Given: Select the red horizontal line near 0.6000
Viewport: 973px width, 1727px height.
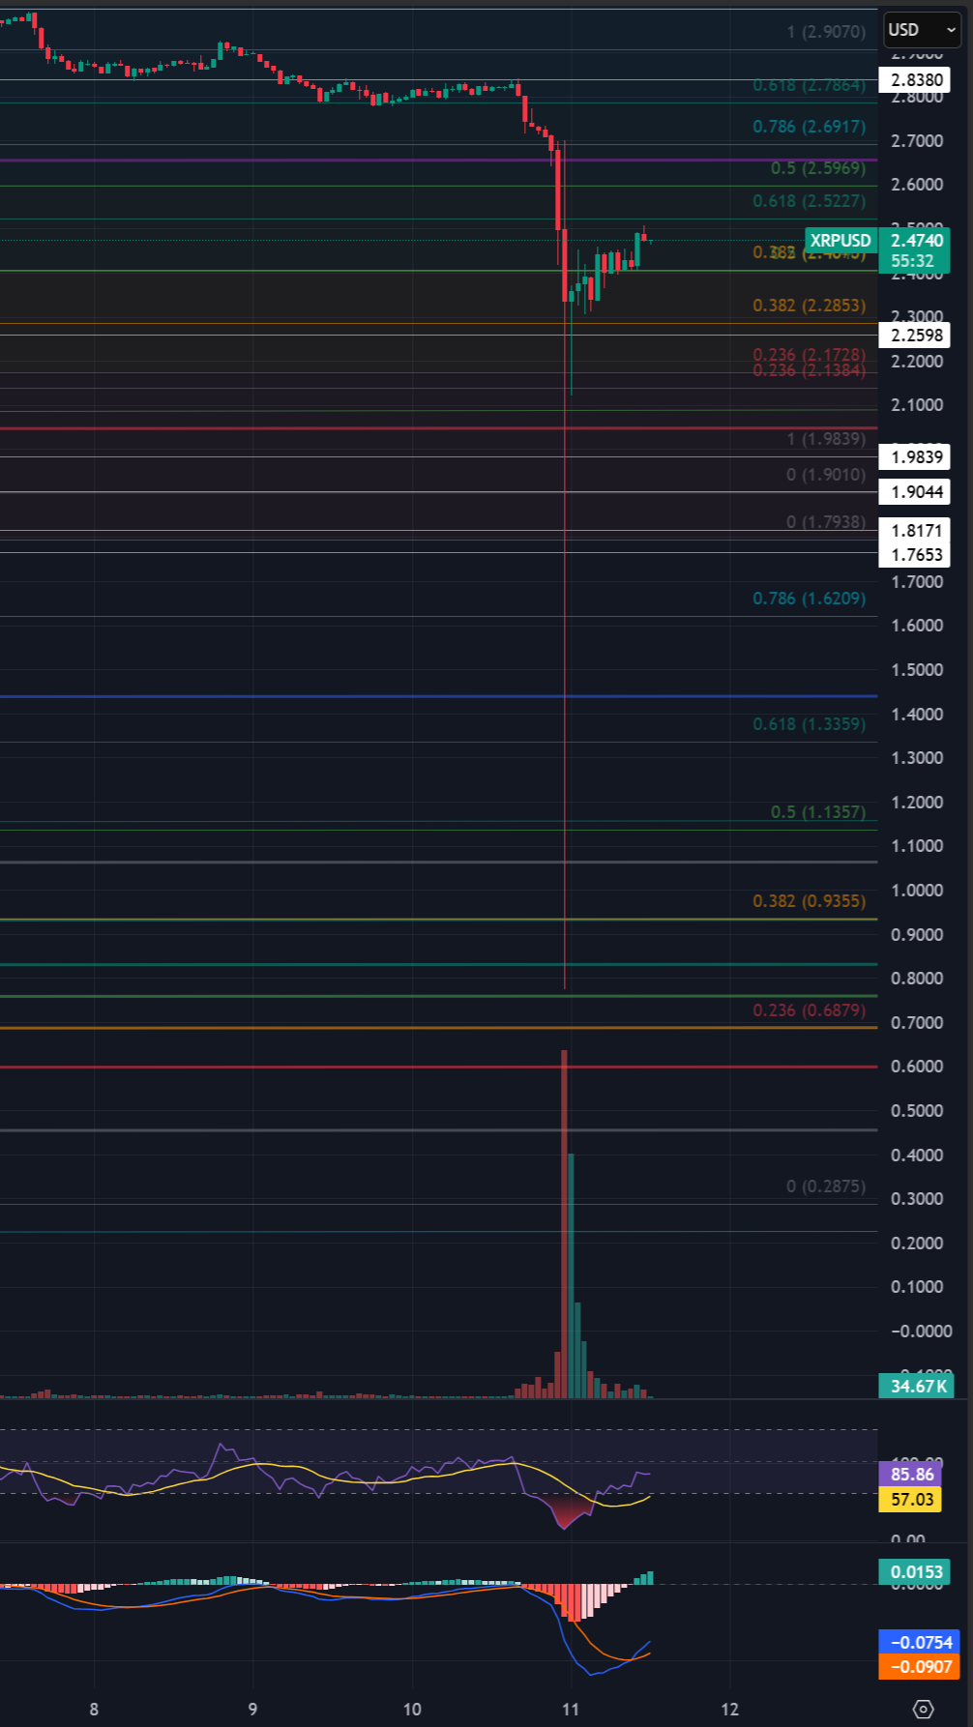Looking at the screenshot, I should tap(438, 1067).
